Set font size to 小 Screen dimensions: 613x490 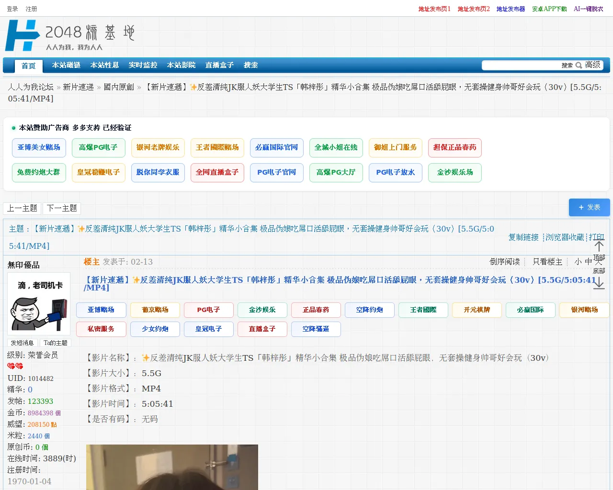[578, 262]
